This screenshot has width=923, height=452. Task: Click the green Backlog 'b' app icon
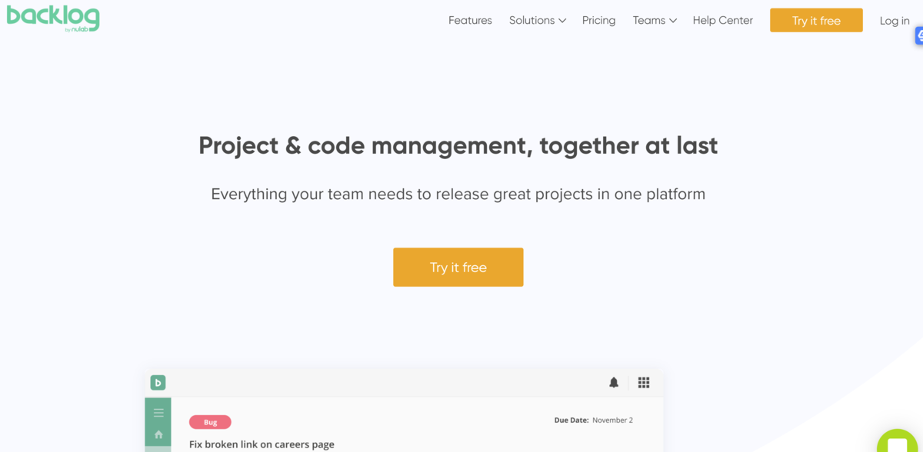(158, 382)
